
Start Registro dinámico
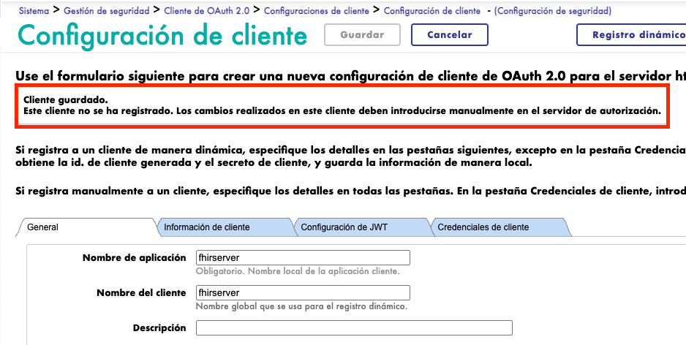pyautogui.click(x=631, y=35)
